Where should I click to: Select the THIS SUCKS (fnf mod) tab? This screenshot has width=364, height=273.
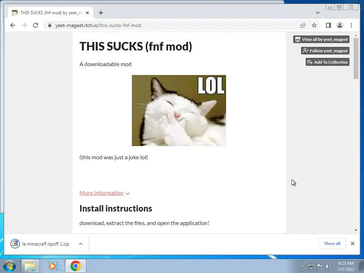[x=50, y=13]
